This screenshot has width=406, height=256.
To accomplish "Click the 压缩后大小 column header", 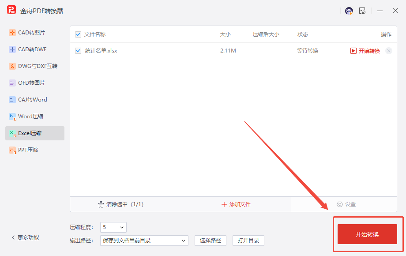I will point(266,34).
